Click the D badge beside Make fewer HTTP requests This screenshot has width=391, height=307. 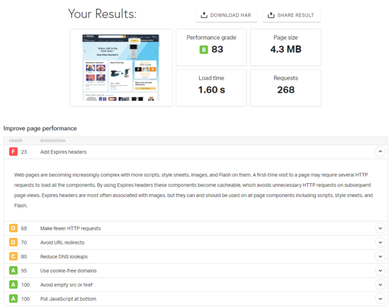click(x=13, y=228)
